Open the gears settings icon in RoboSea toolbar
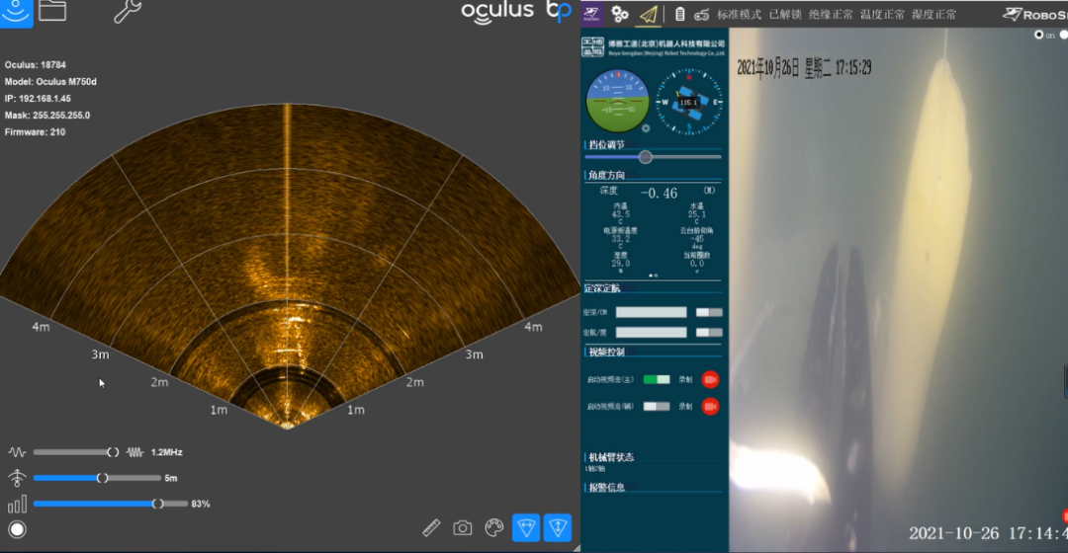 pos(620,14)
